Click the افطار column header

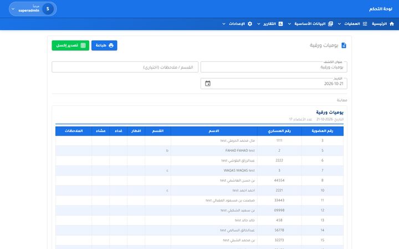click(x=136, y=131)
